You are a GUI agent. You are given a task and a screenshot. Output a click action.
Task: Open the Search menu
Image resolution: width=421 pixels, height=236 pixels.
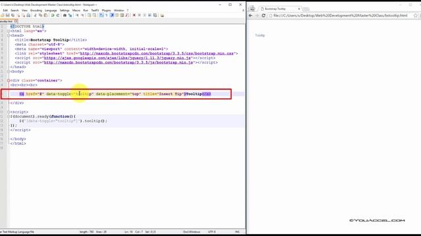coord(14,10)
